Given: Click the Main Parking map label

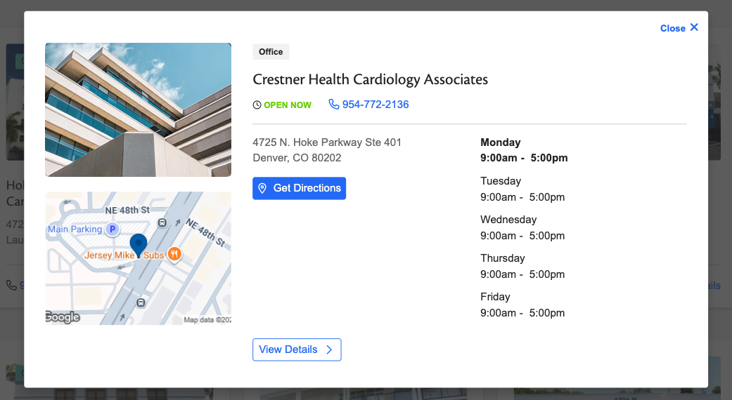Looking at the screenshot, I should pos(75,229).
